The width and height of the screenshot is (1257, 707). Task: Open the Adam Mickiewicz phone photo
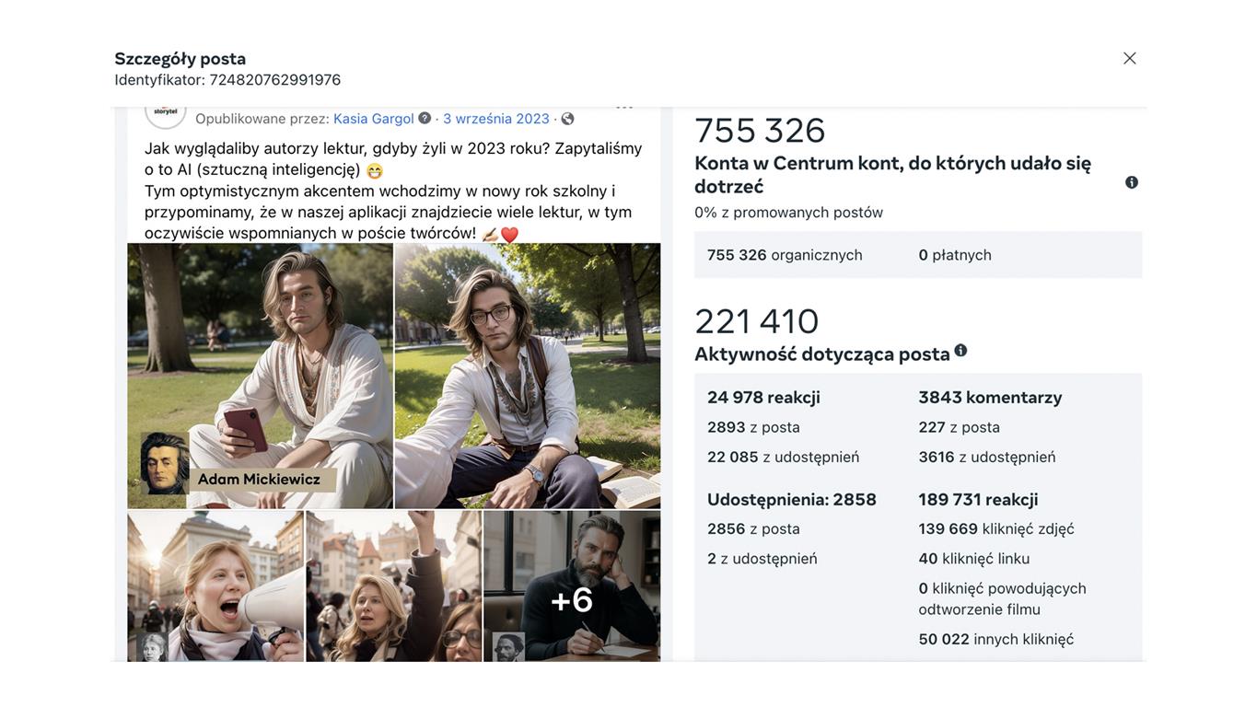(x=261, y=376)
